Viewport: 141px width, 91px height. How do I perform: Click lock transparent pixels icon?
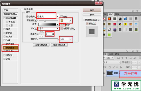(109, 67)
